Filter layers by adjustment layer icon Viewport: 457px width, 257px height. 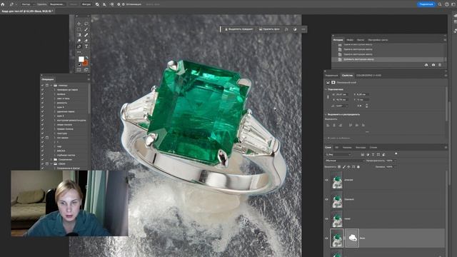click(x=368, y=154)
